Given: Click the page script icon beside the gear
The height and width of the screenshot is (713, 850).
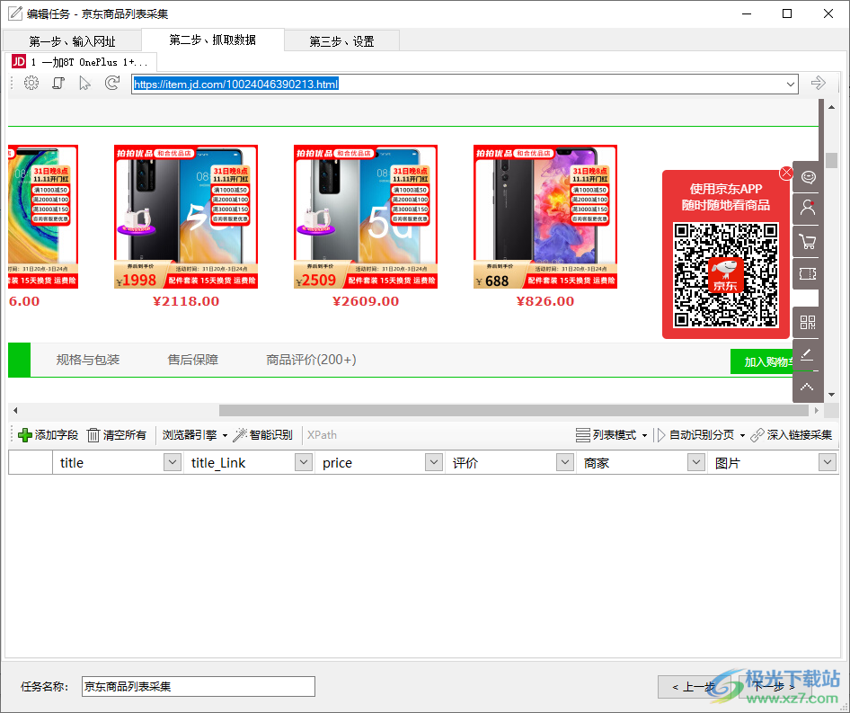Looking at the screenshot, I should pos(58,83).
